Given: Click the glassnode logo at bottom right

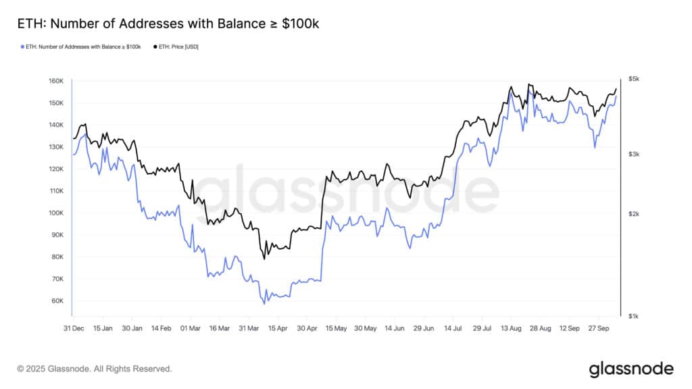Looking at the screenshot, I should (x=631, y=369).
